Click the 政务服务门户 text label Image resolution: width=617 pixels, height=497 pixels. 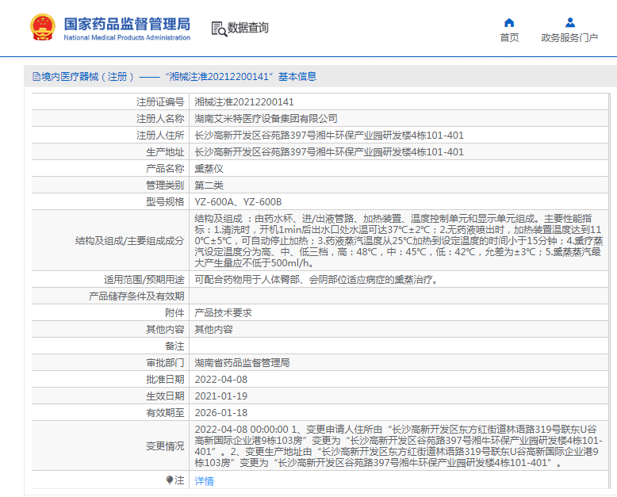[569, 38]
